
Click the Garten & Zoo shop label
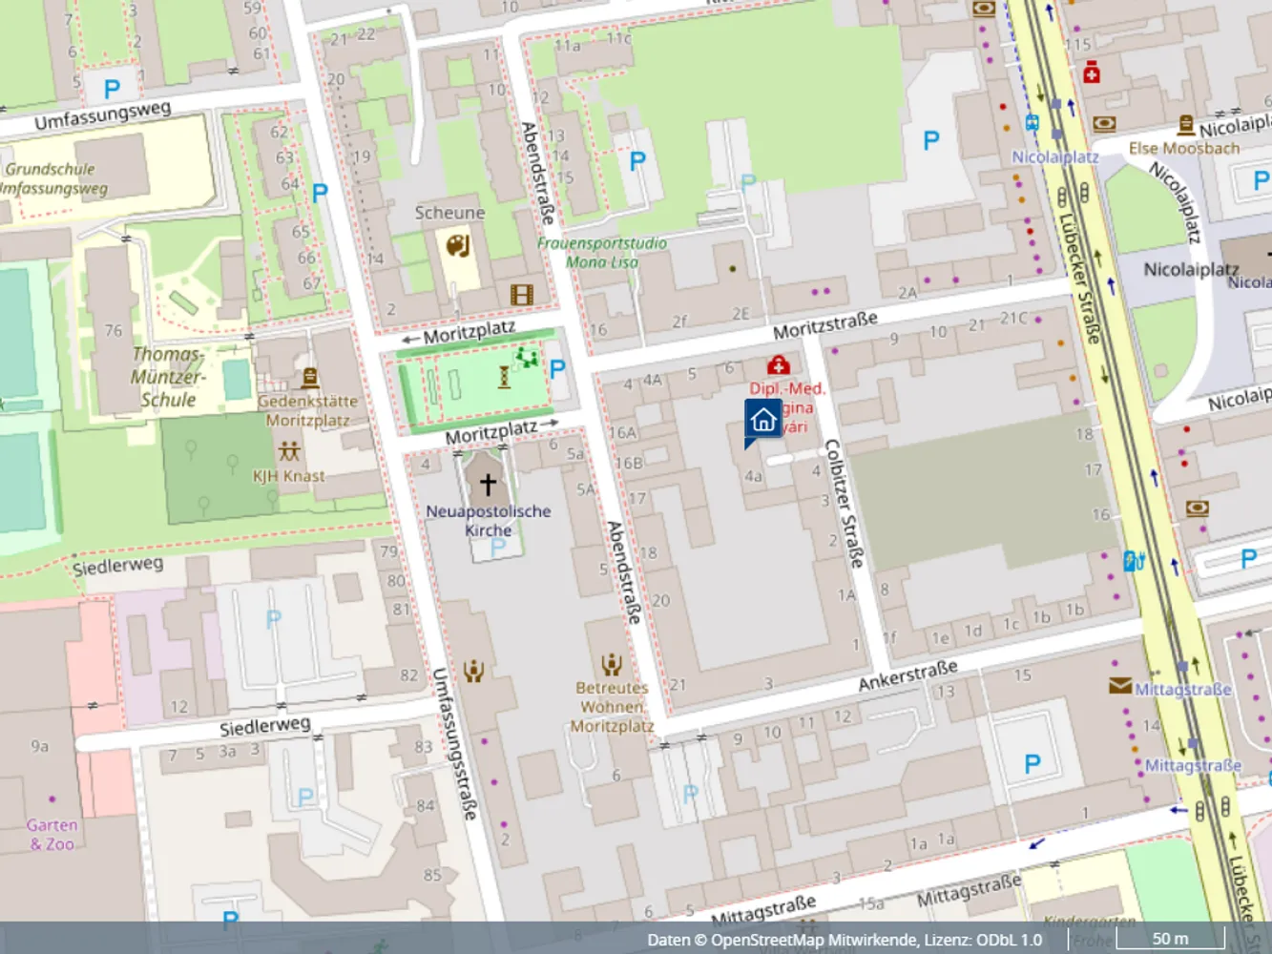(x=52, y=834)
